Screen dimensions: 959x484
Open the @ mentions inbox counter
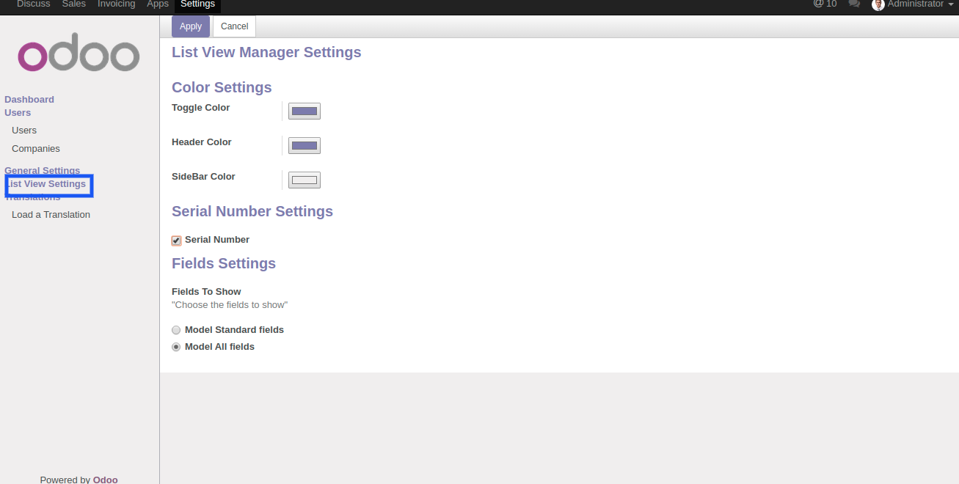pos(825,4)
